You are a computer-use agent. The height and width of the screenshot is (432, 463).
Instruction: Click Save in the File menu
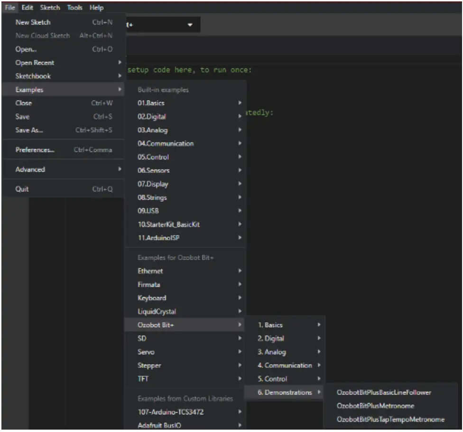coord(64,117)
